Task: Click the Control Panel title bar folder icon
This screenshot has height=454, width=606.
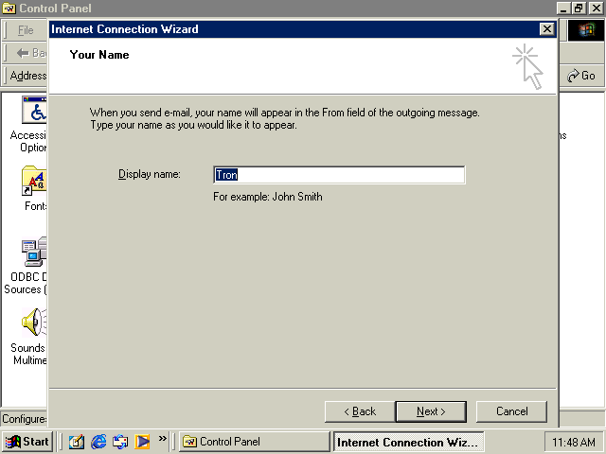Action: click(x=9, y=9)
